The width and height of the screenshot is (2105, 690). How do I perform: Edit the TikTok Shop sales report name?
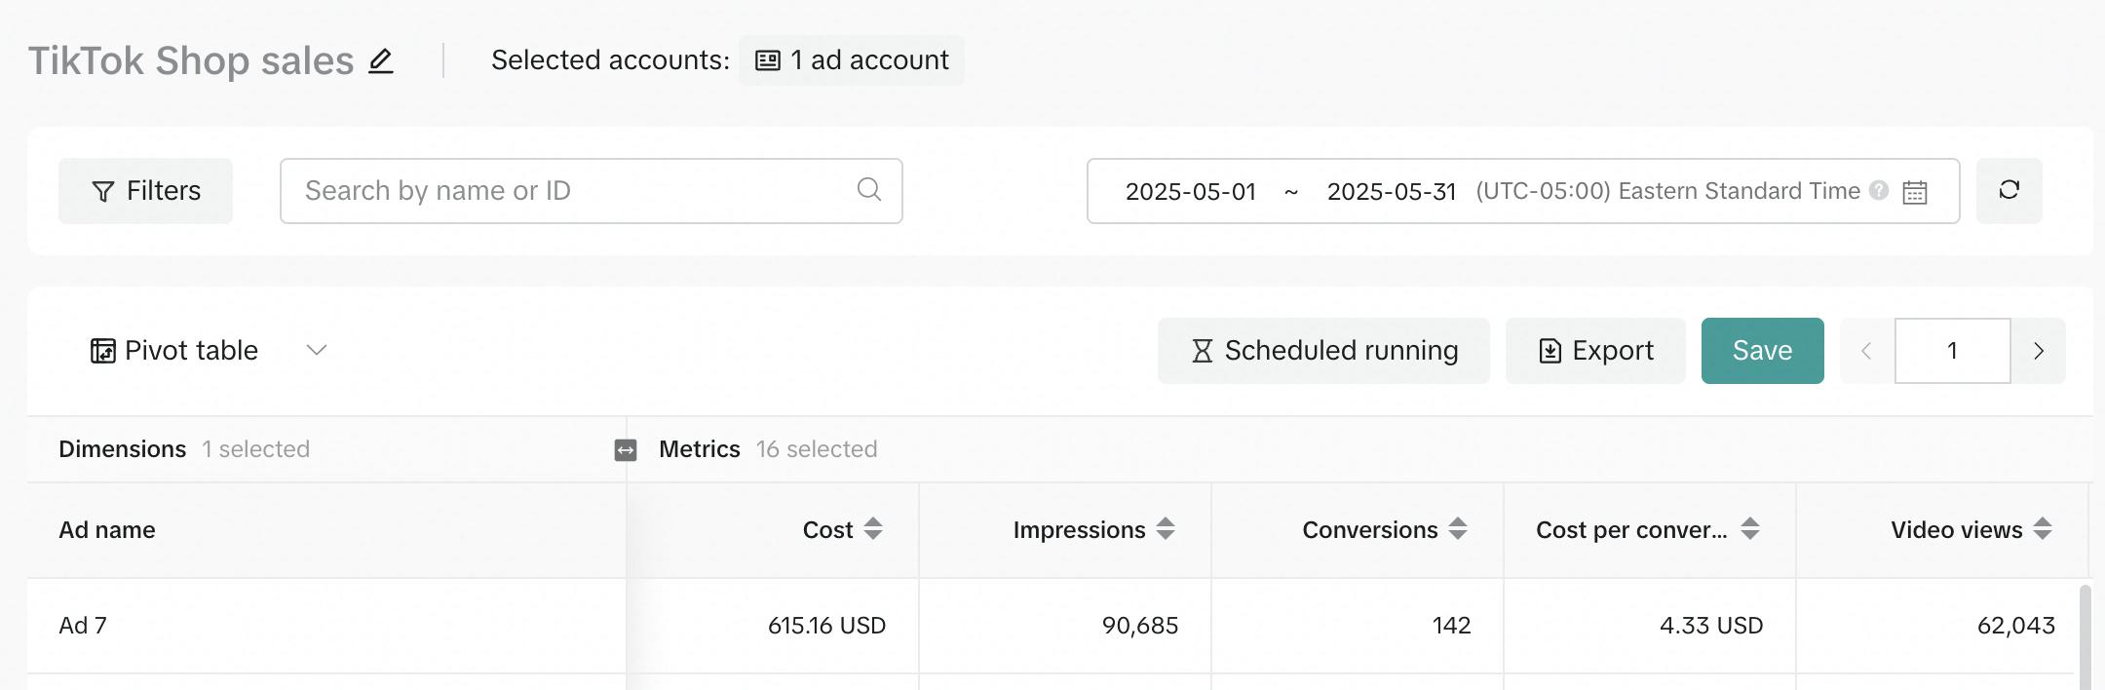tap(381, 61)
